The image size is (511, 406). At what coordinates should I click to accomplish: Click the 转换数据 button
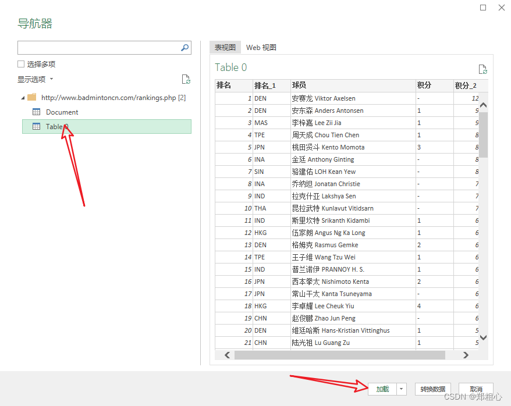click(434, 389)
